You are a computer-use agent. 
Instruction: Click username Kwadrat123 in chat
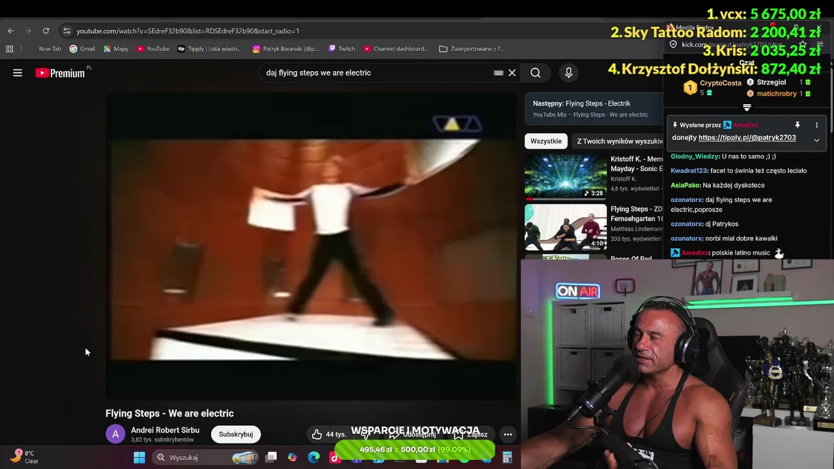[689, 171]
